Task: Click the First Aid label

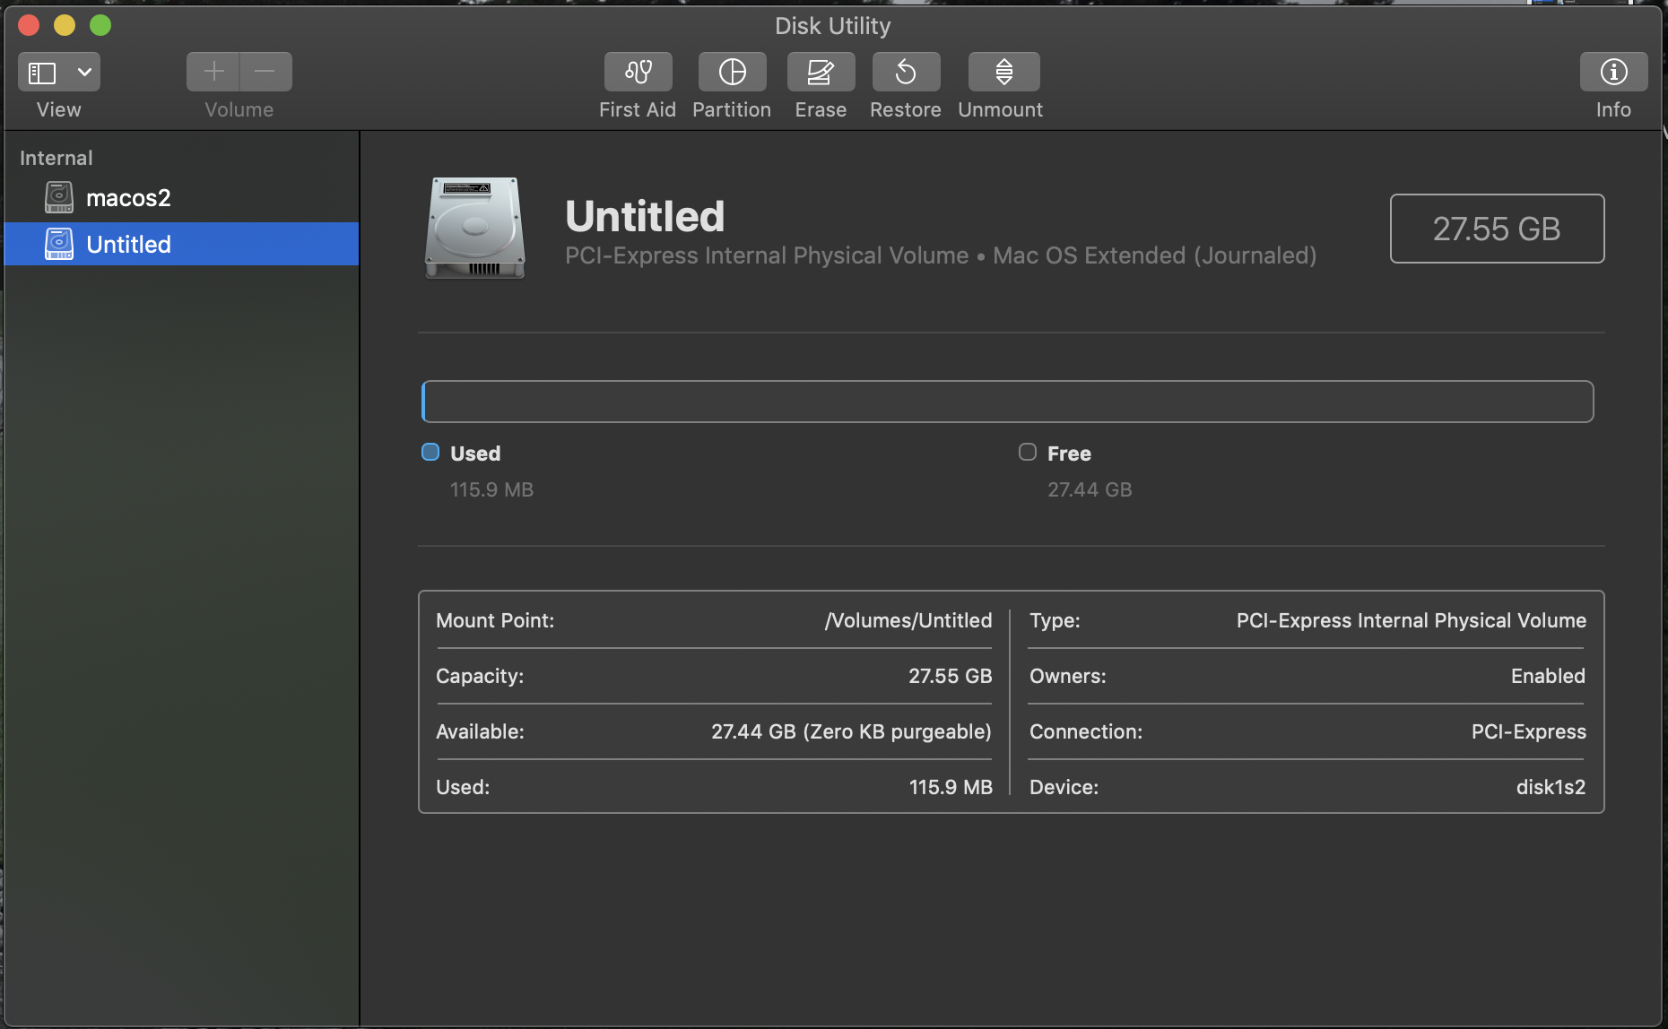Action: pos(638,109)
